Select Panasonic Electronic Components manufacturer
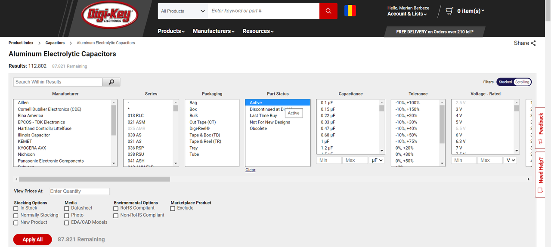The image size is (551, 247). (62, 161)
